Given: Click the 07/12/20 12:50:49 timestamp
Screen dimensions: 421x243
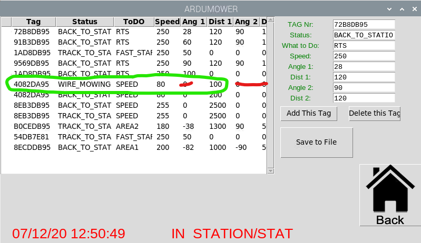Looking at the screenshot, I should pos(68,234).
